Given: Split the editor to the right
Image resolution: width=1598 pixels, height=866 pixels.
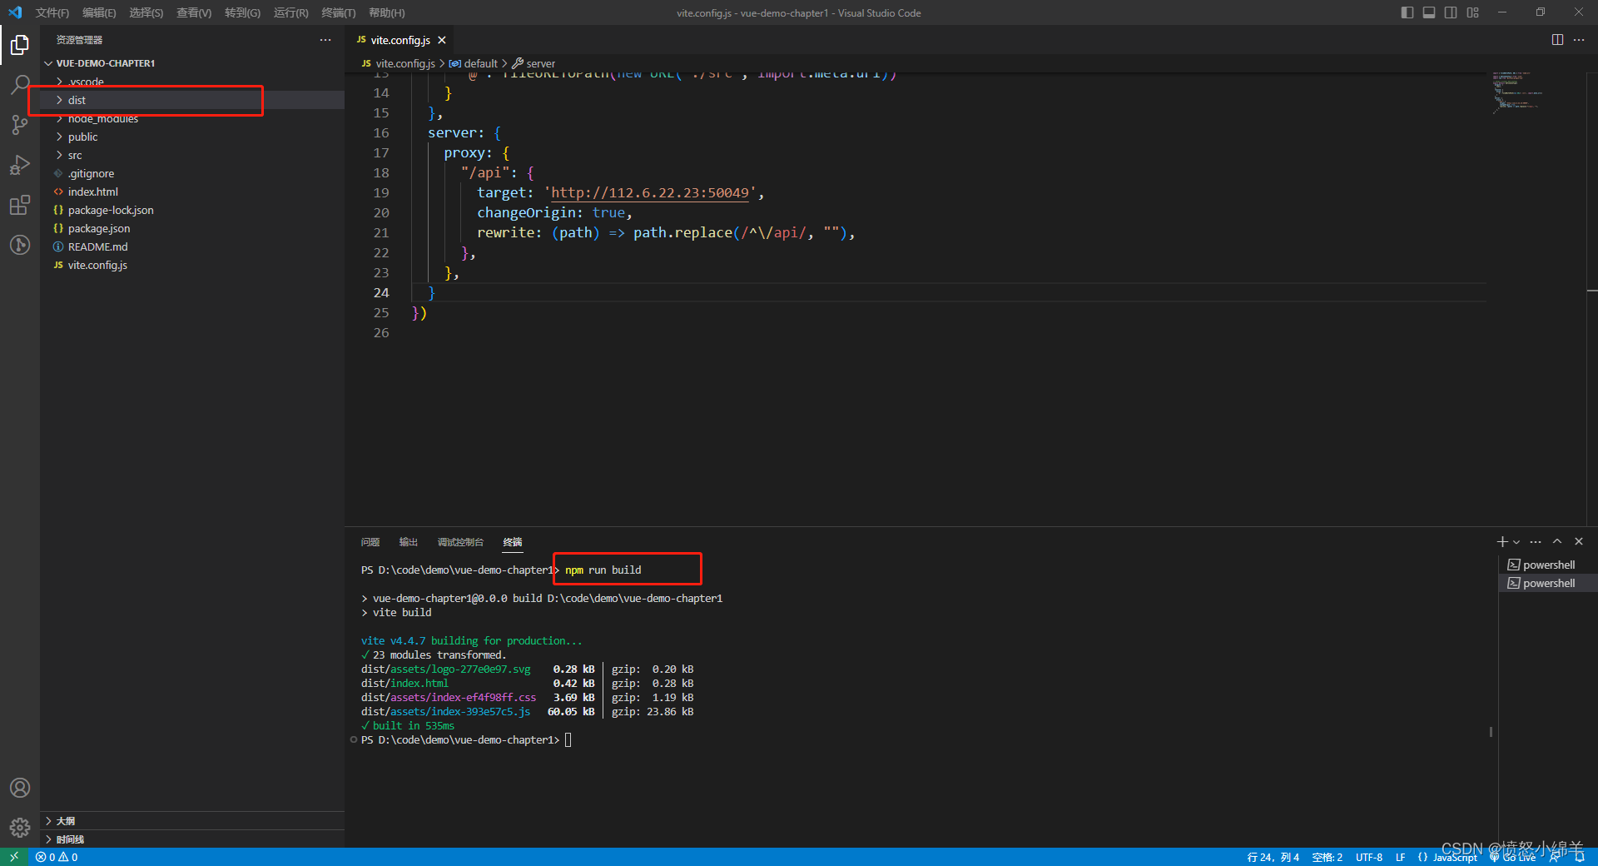Looking at the screenshot, I should (x=1557, y=40).
